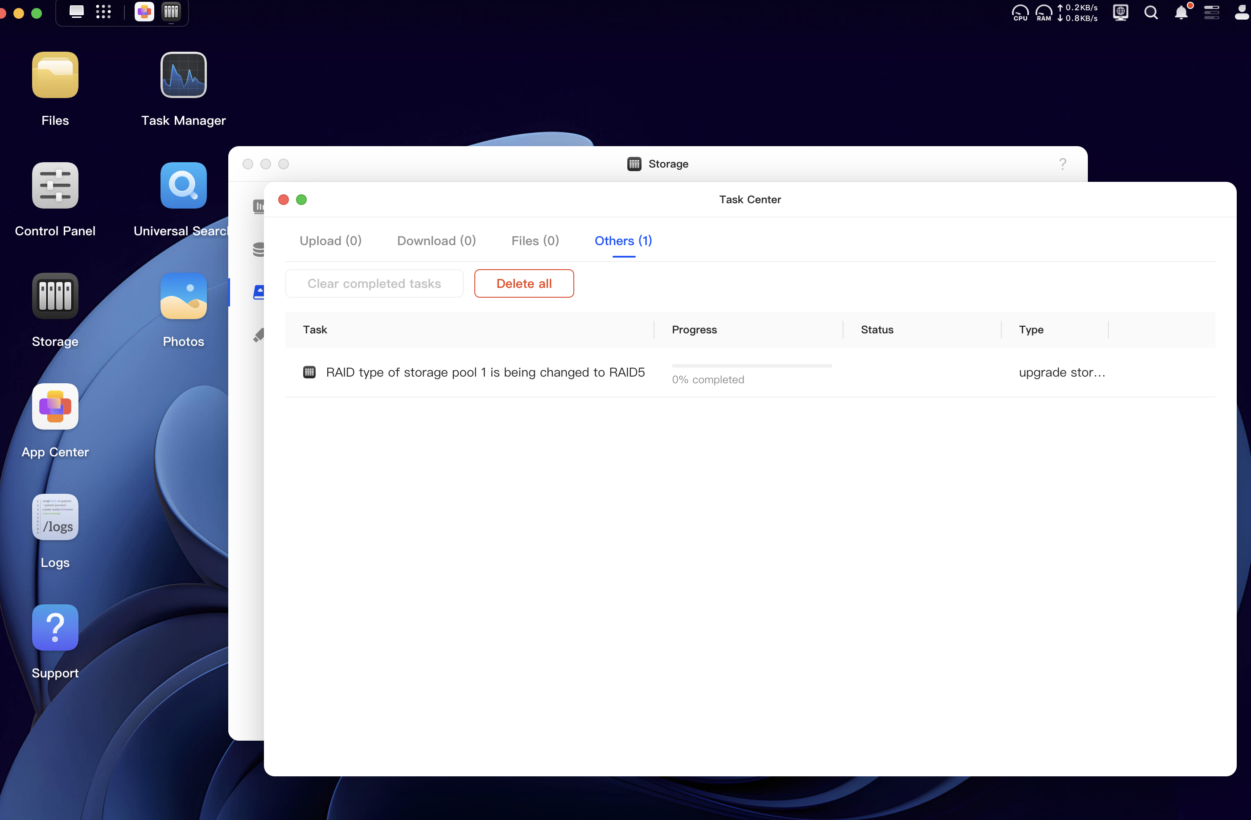The height and width of the screenshot is (820, 1251).
Task: Select Storage sidebar overview icon
Action: pos(258,206)
